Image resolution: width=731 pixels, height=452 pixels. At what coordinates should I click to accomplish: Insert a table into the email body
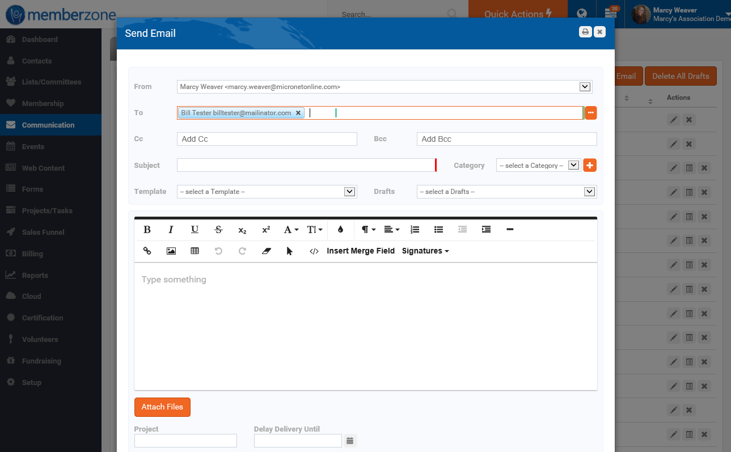[195, 251]
